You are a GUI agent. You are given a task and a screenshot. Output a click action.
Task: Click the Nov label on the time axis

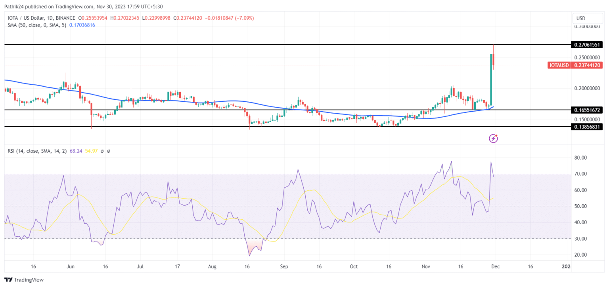425,266
